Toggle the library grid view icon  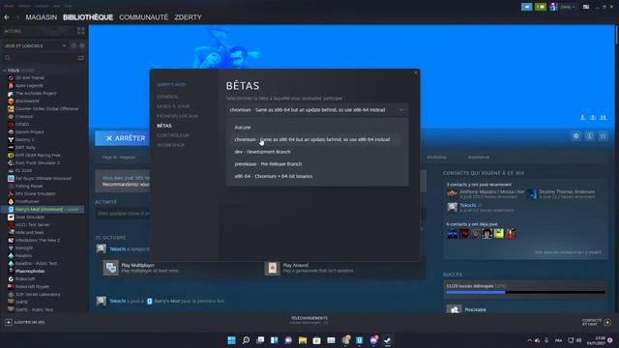tap(81, 31)
